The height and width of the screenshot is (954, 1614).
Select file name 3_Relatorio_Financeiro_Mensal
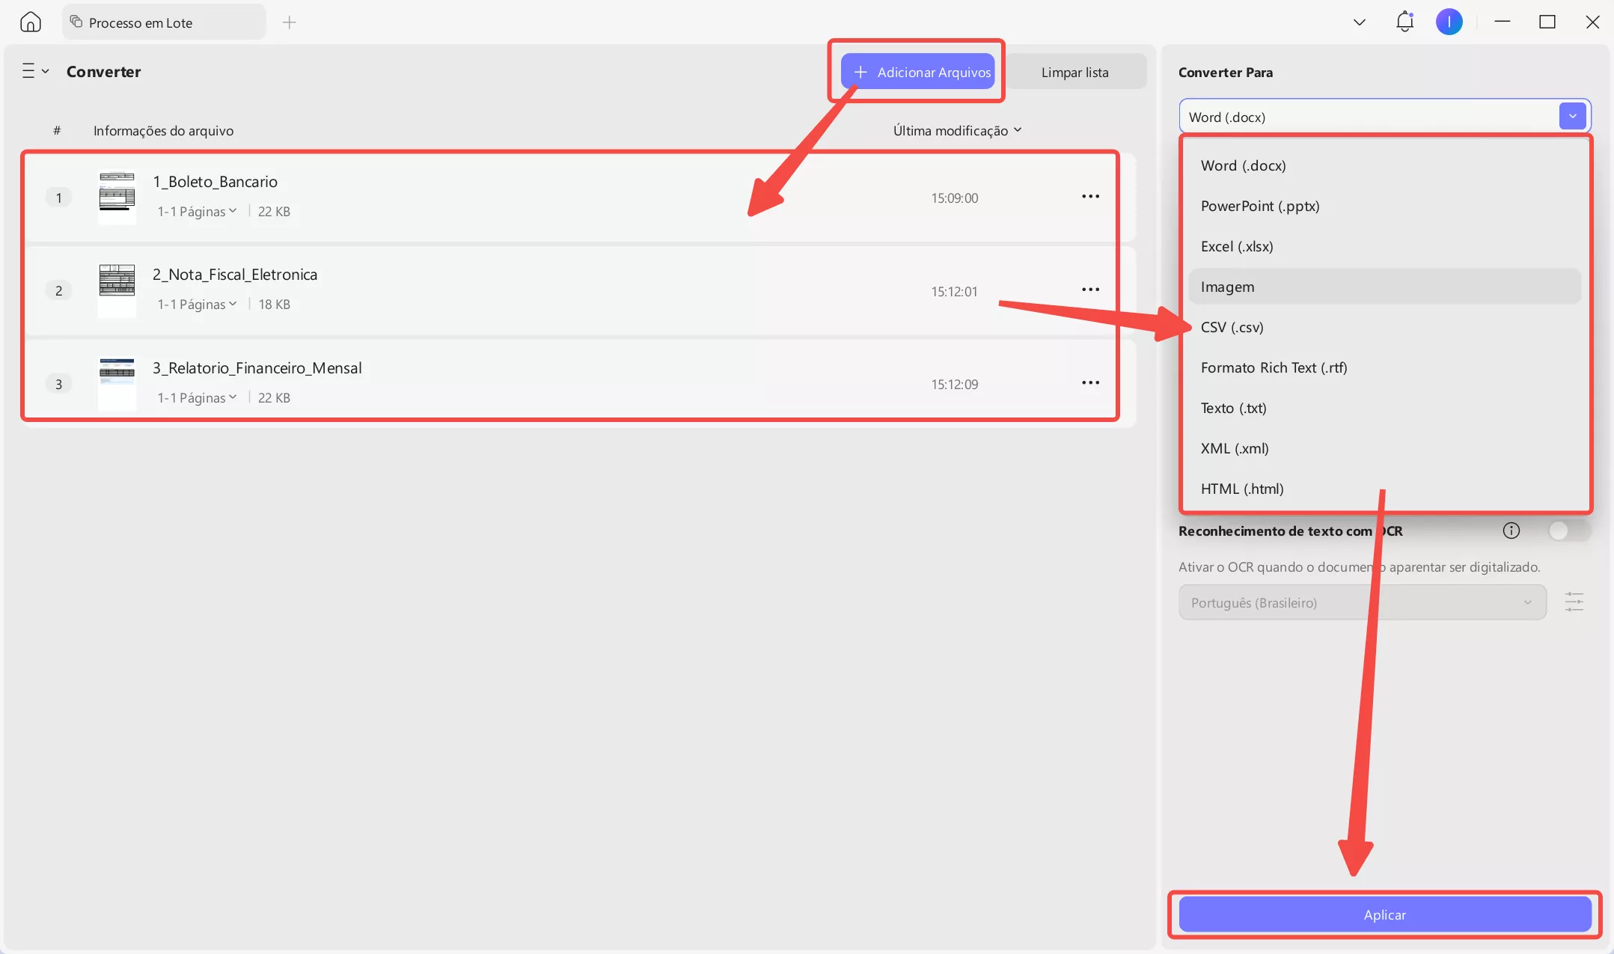(257, 367)
